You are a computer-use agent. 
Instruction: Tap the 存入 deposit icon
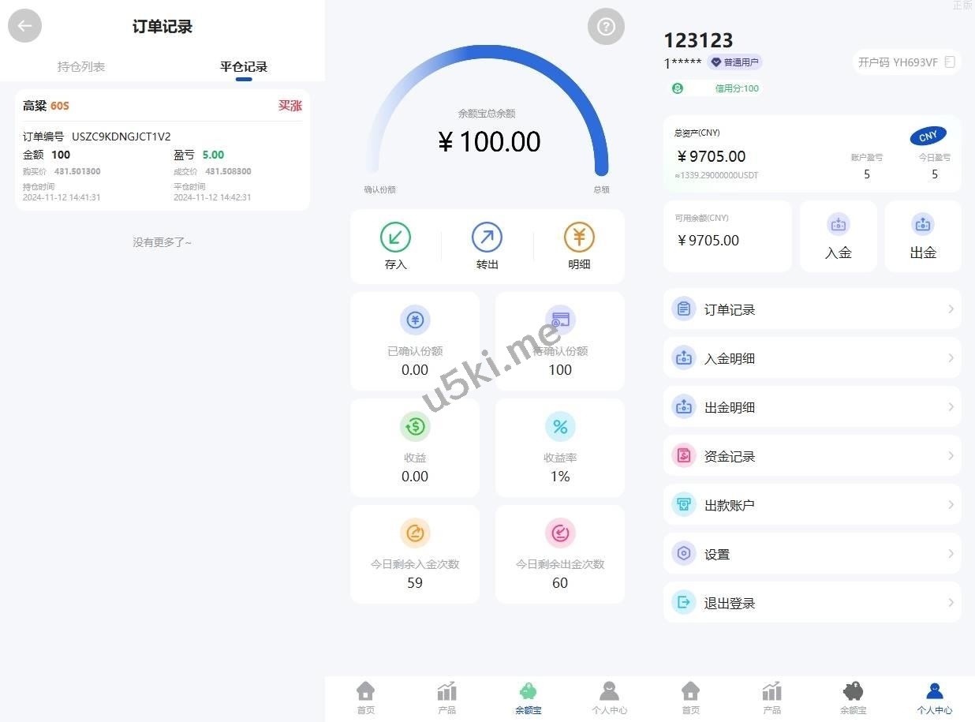pyautogui.click(x=395, y=237)
